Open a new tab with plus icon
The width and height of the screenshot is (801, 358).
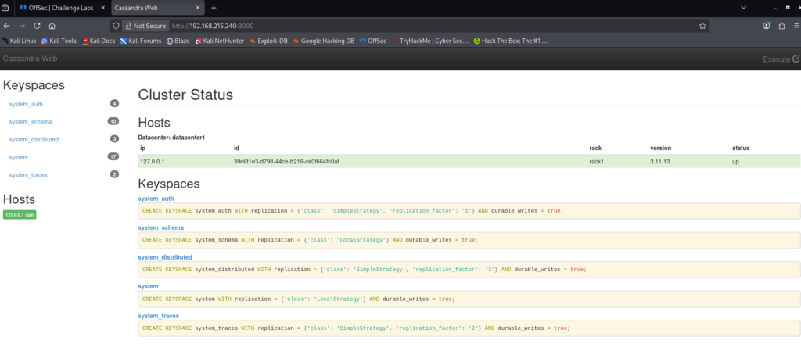[214, 7]
